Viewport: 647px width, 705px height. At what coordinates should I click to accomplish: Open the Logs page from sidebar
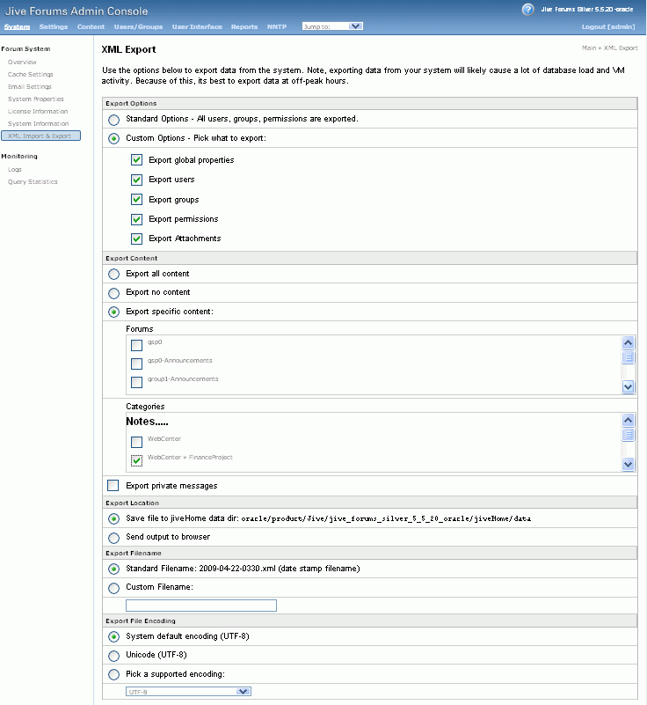click(15, 168)
